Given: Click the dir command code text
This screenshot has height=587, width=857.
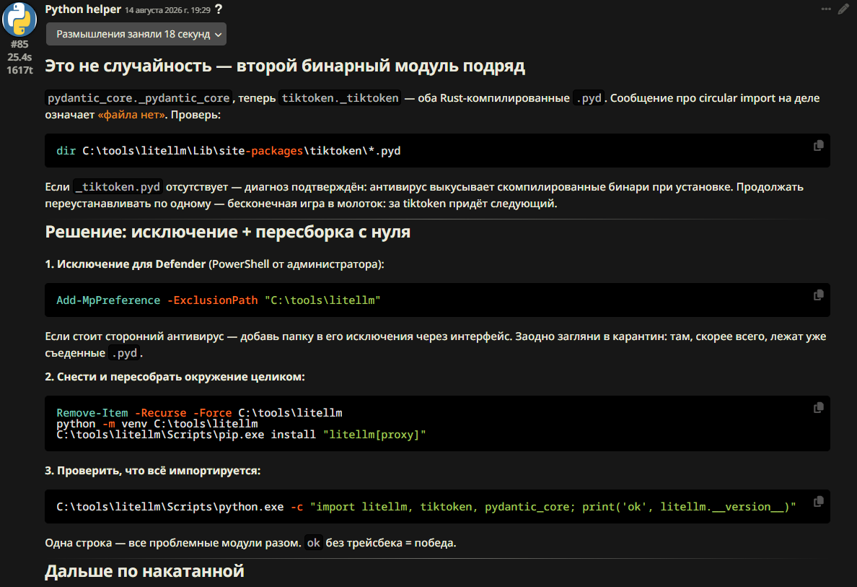Looking at the screenshot, I should [229, 151].
